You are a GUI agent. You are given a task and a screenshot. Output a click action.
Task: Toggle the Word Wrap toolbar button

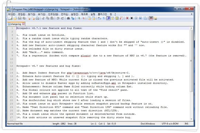(99, 18)
